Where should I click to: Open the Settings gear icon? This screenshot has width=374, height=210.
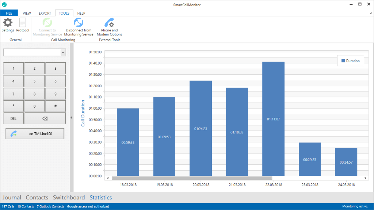coord(8,23)
